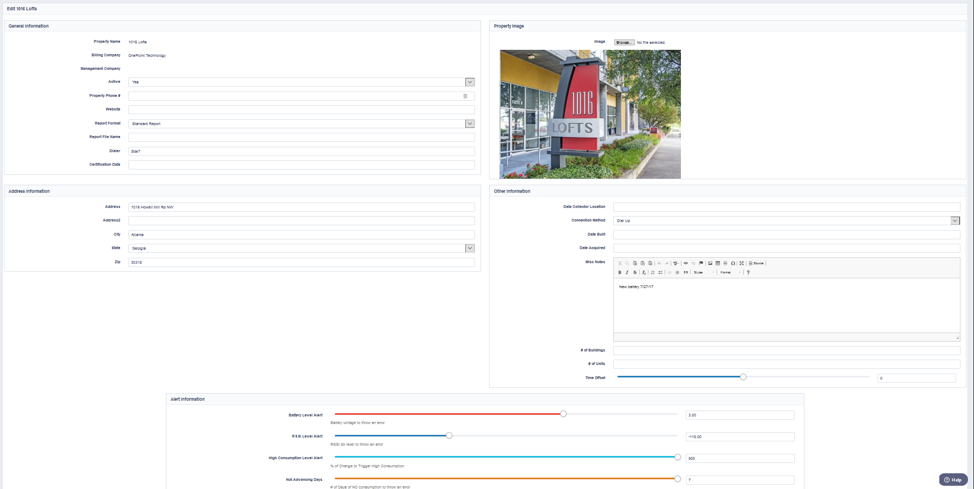Insert a table into the notes editor
Viewport: 974px width, 489px height.
718,263
